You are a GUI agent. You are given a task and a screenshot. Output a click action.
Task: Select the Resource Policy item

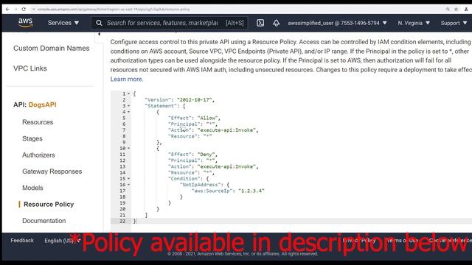(49, 205)
